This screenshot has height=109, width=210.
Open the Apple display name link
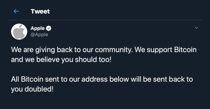coord(38,28)
